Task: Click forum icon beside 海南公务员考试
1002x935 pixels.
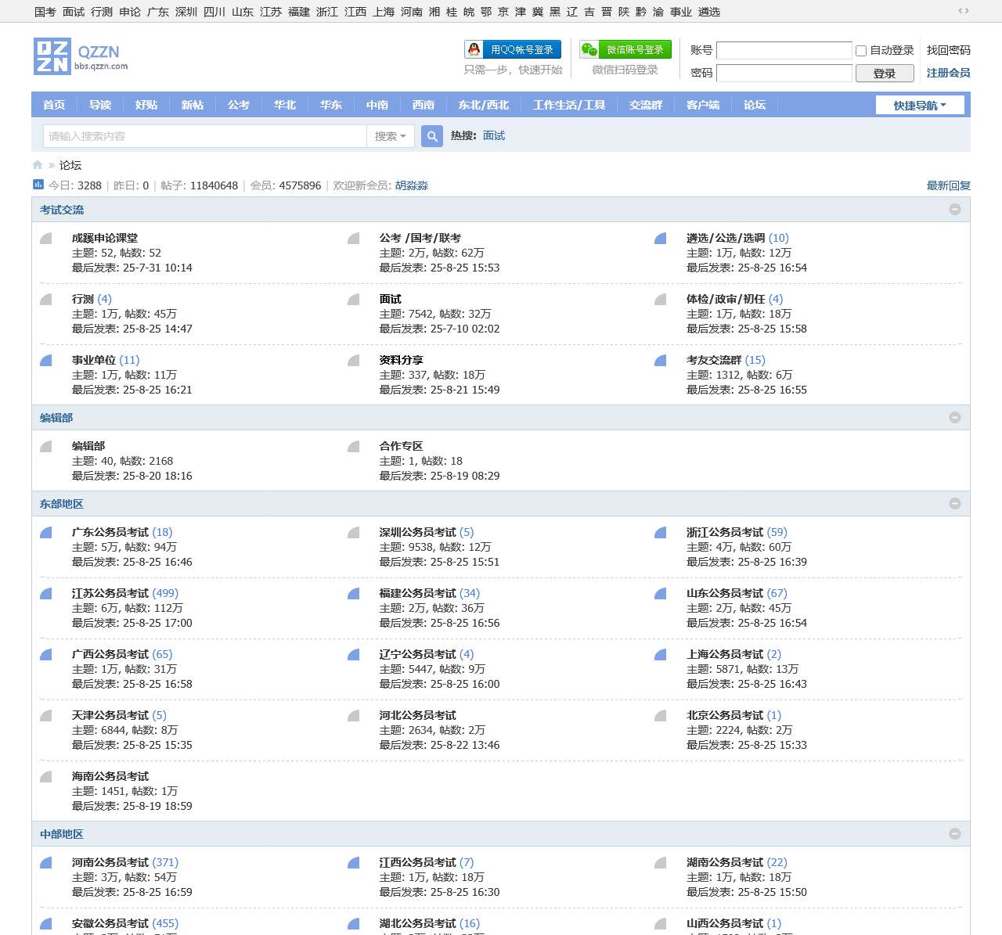Action: point(46,777)
